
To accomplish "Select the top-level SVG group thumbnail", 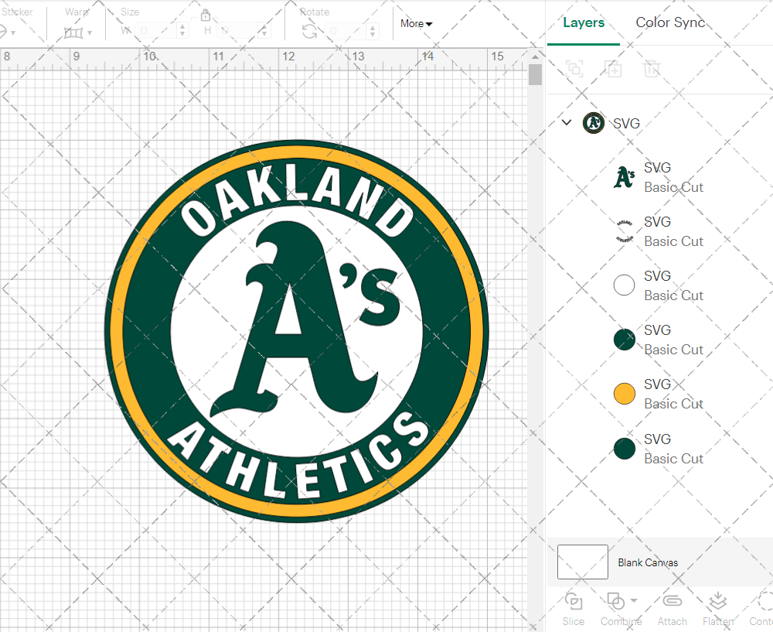I will 594,123.
